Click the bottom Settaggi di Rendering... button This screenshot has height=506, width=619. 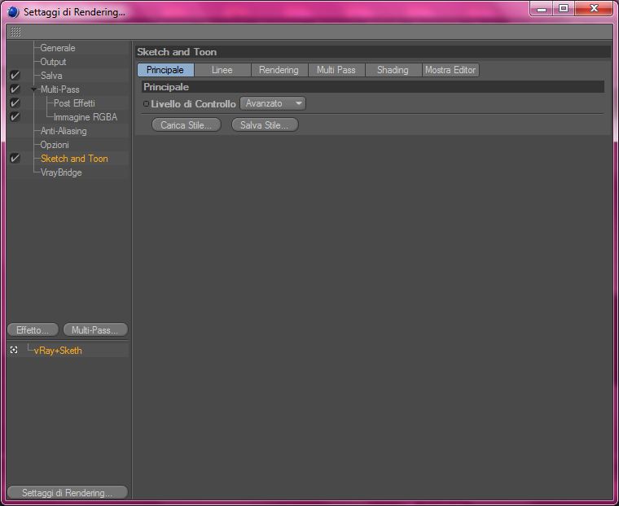pyautogui.click(x=68, y=493)
